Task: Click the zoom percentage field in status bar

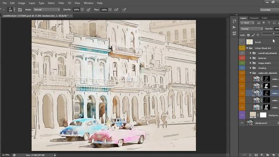Action: point(6,155)
